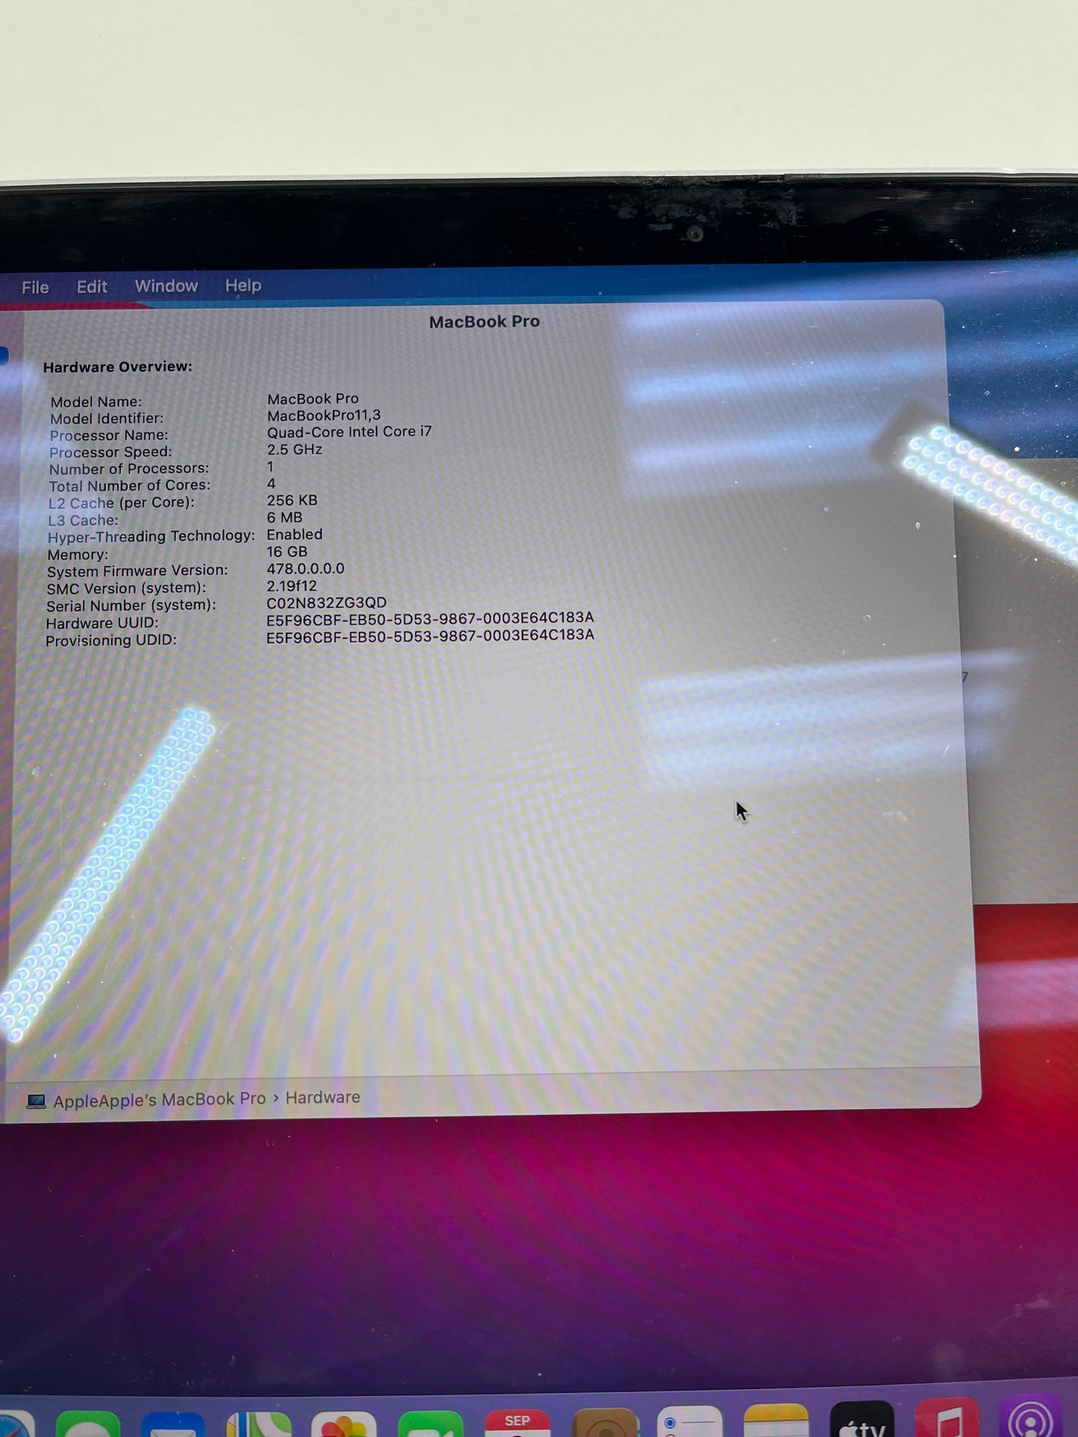The height and width of the screenshot is (1437, 1078).
Task: Click the Hardware Overview heading
Action: (x=117, y=367)
